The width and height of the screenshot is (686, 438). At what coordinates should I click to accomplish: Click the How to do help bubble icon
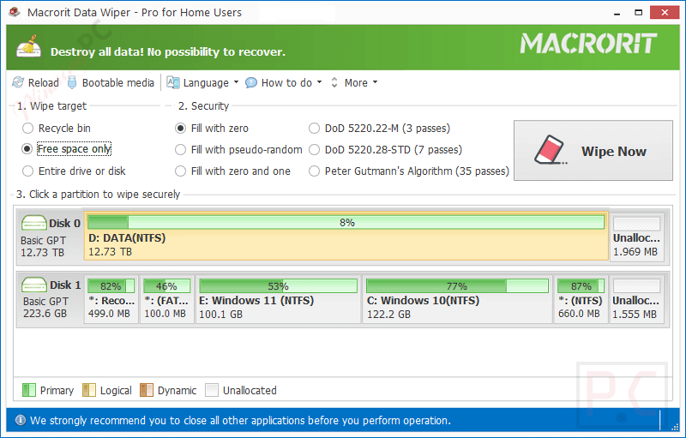point(251,82)
